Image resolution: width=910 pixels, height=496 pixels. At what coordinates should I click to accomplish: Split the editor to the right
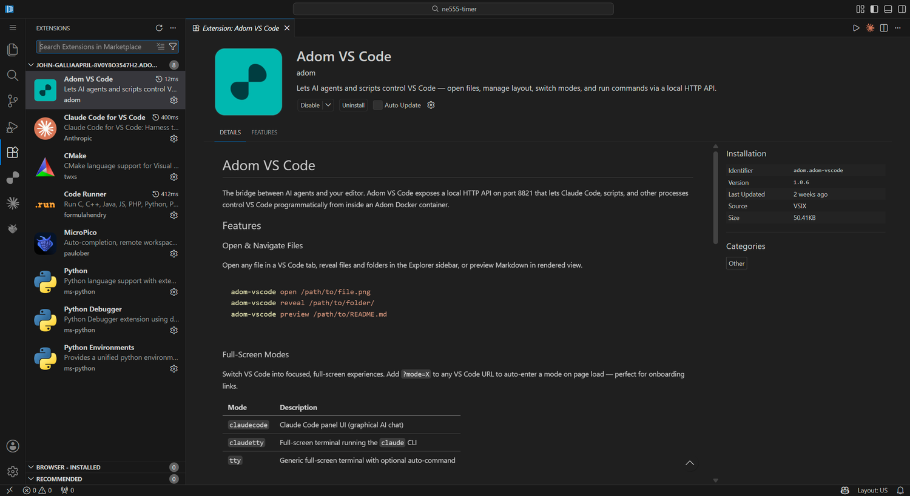coord(884,28)
